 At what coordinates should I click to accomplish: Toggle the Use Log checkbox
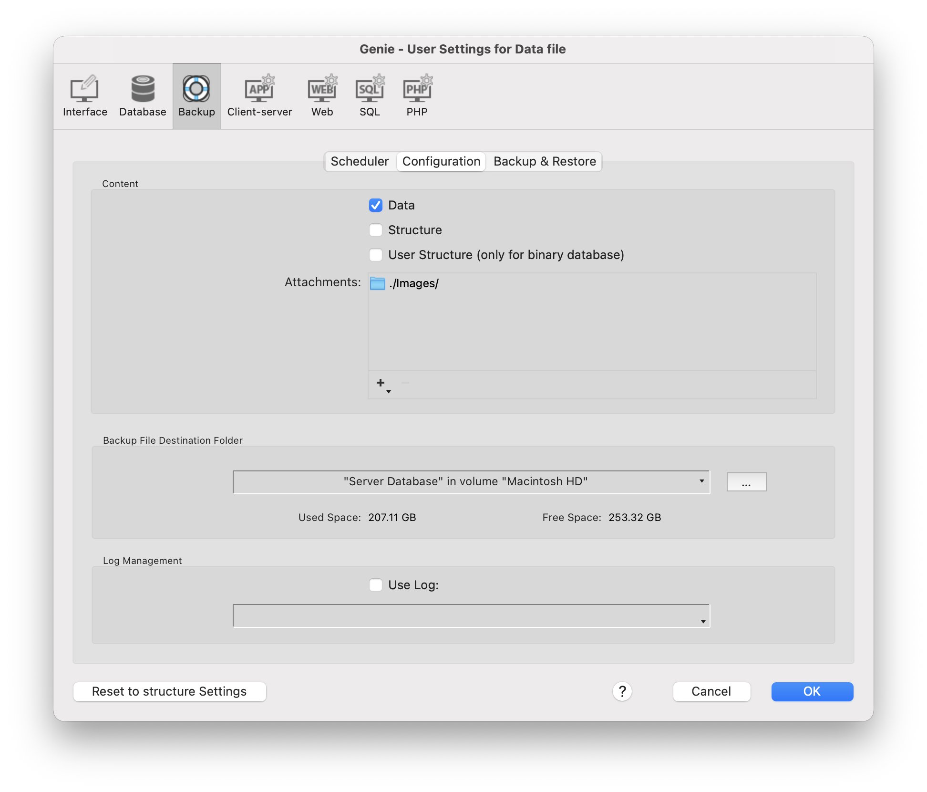pyautogui.click(x=376, y=585)
